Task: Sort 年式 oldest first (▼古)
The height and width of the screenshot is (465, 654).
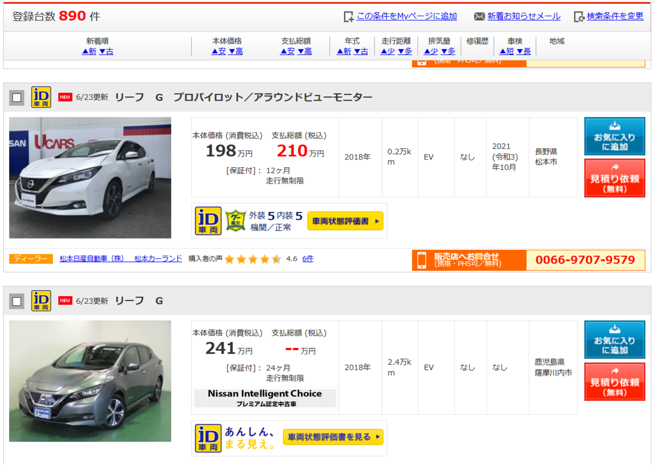Action: (361, 51)
